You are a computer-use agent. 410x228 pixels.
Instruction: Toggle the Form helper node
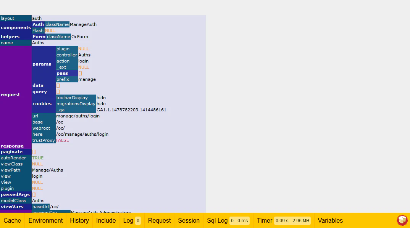pos(39,37)
